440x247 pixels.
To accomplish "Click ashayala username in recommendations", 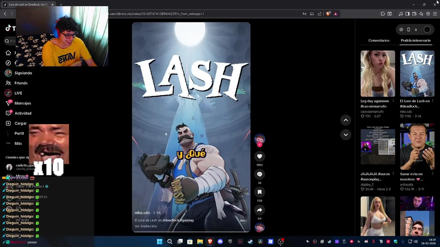I will (x=406, y=185).
